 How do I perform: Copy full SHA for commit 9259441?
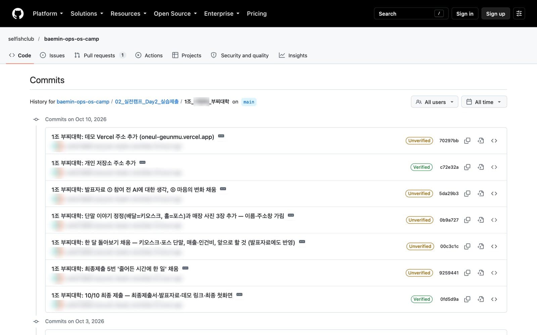pos(467,273)
